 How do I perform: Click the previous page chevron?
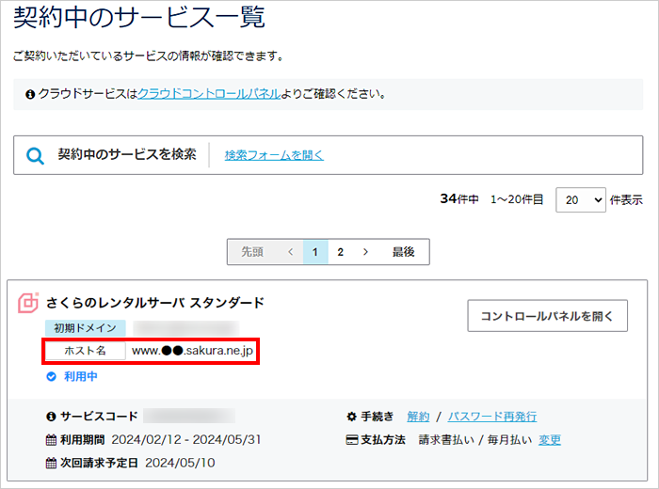coord(290,252)
